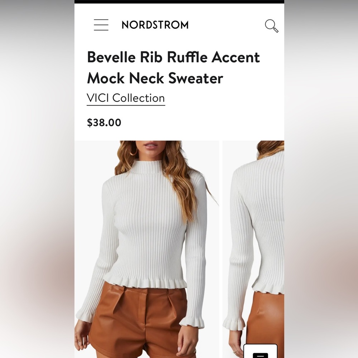Expand the site menu from the header
This screenshot has width=358, height=358.
tap(101, 25)
